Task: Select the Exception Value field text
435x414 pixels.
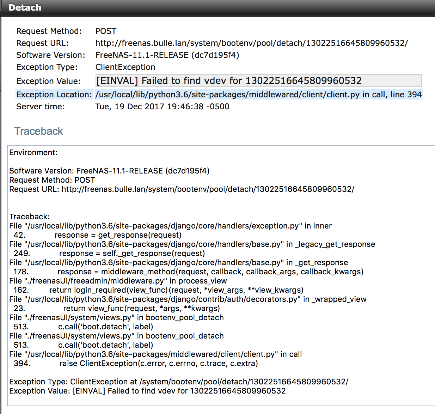Action: (x=259, y=81)
